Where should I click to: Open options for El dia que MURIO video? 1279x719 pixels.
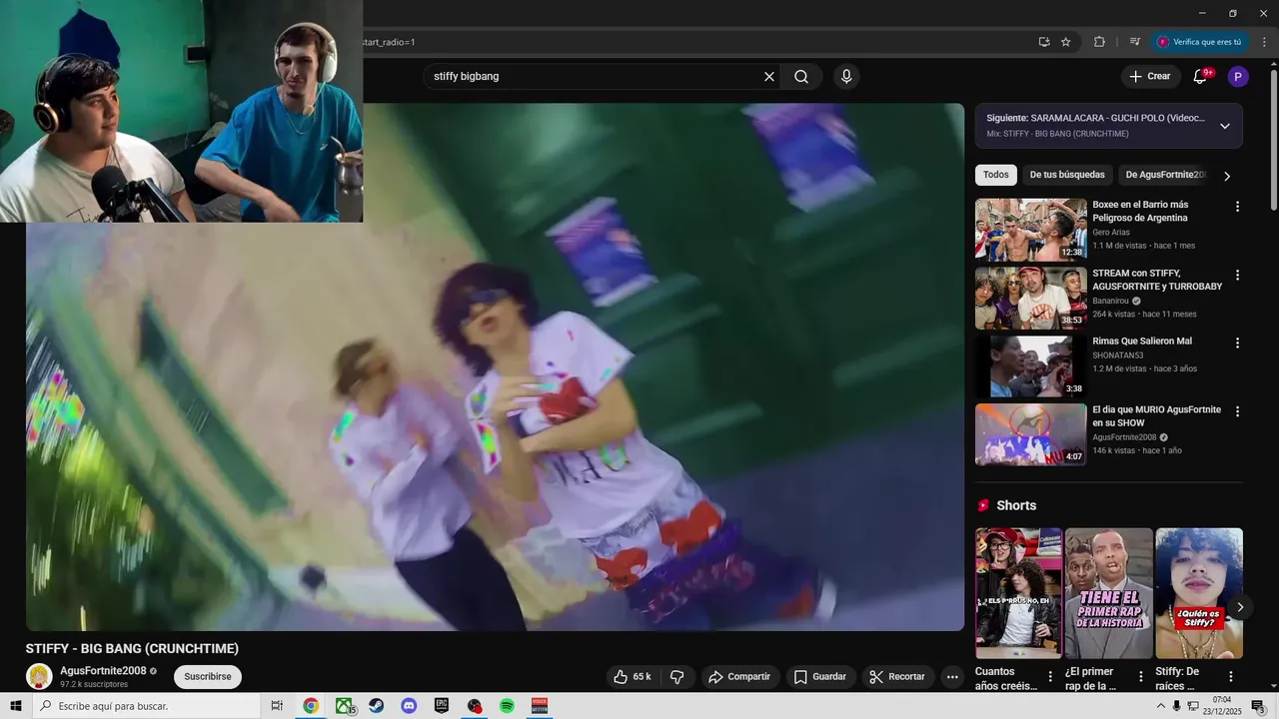pos(1237,411)
